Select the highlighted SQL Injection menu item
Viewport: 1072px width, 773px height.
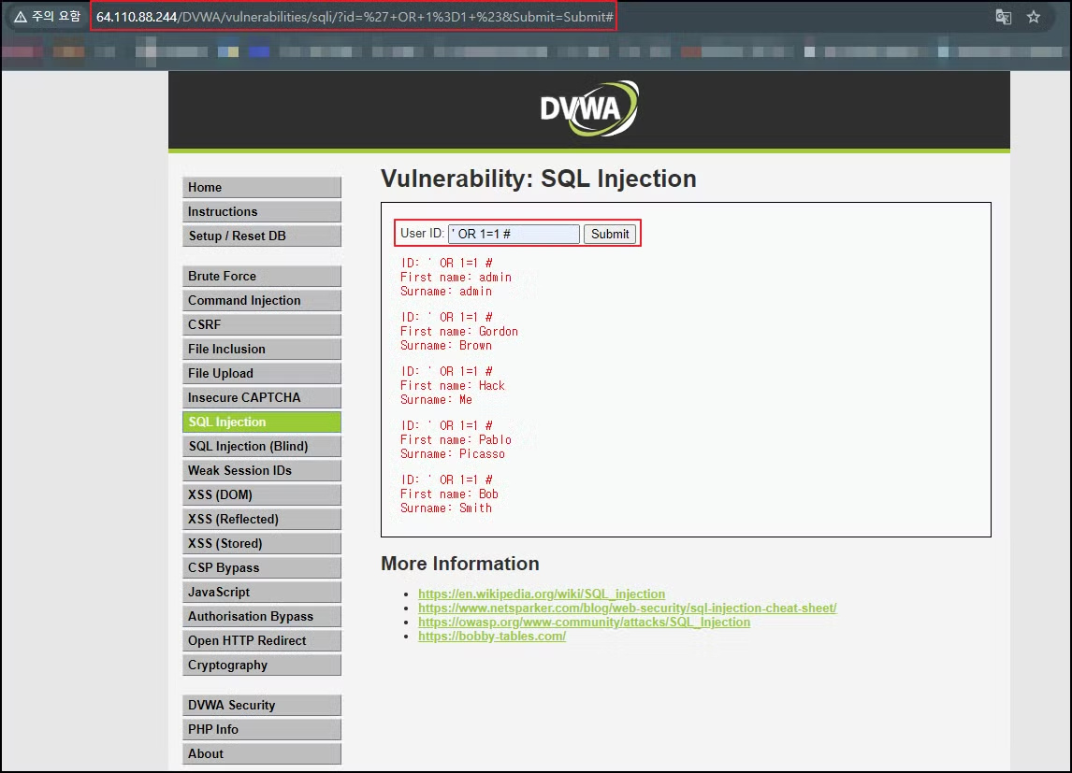pos(262,422)
